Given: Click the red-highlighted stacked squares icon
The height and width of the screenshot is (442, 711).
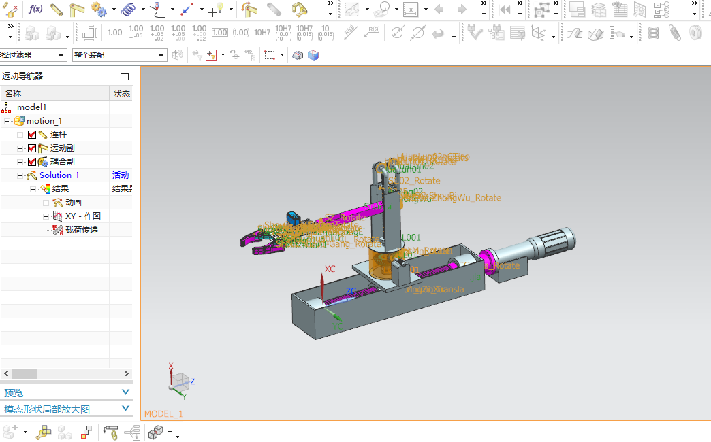Looking at the screenshot, I should pos(86,432).
